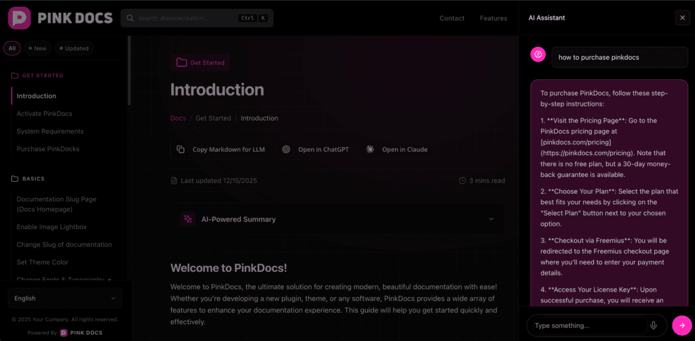
Task: Click the Docs breadcrumb link
Action: pyautogui.click(x=178, y=118)
